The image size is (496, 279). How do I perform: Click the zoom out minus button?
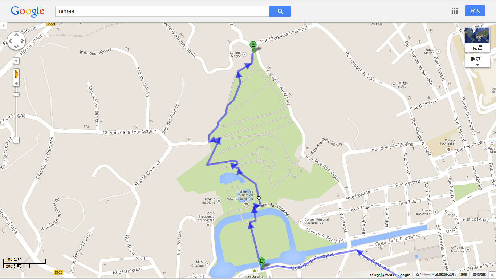(16, 140)
